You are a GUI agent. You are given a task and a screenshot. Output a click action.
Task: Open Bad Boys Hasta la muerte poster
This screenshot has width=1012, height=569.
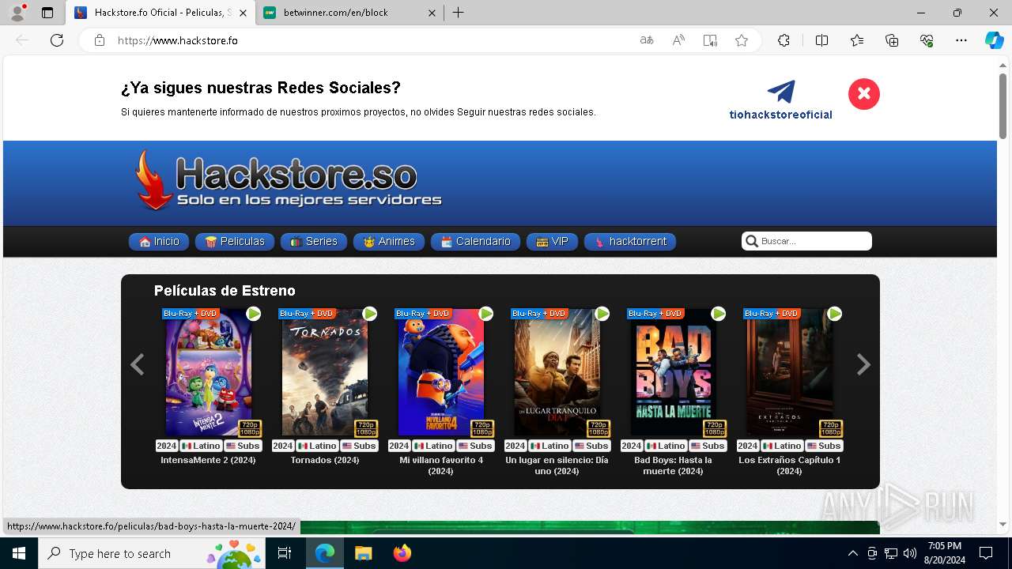674,372
